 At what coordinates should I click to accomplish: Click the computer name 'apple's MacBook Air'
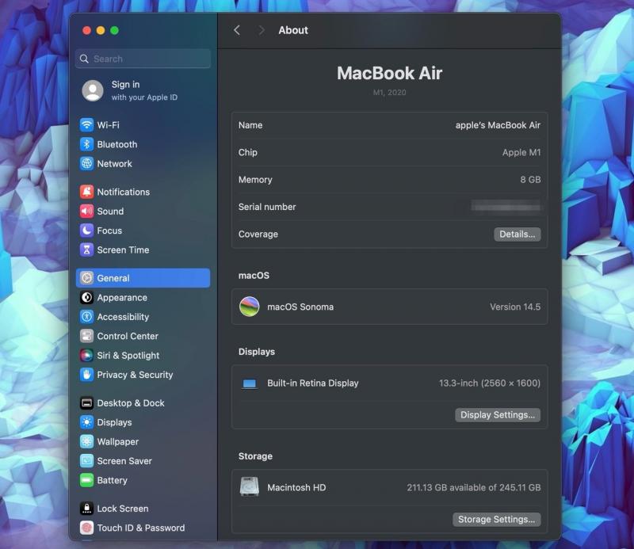pyautogui.click(x=498, y=125)
